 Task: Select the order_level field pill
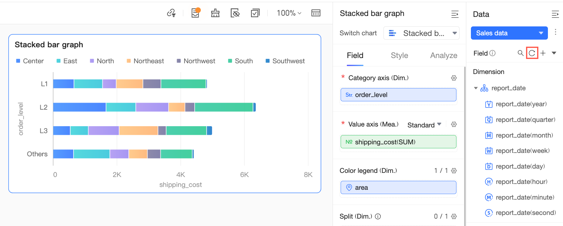398,95
